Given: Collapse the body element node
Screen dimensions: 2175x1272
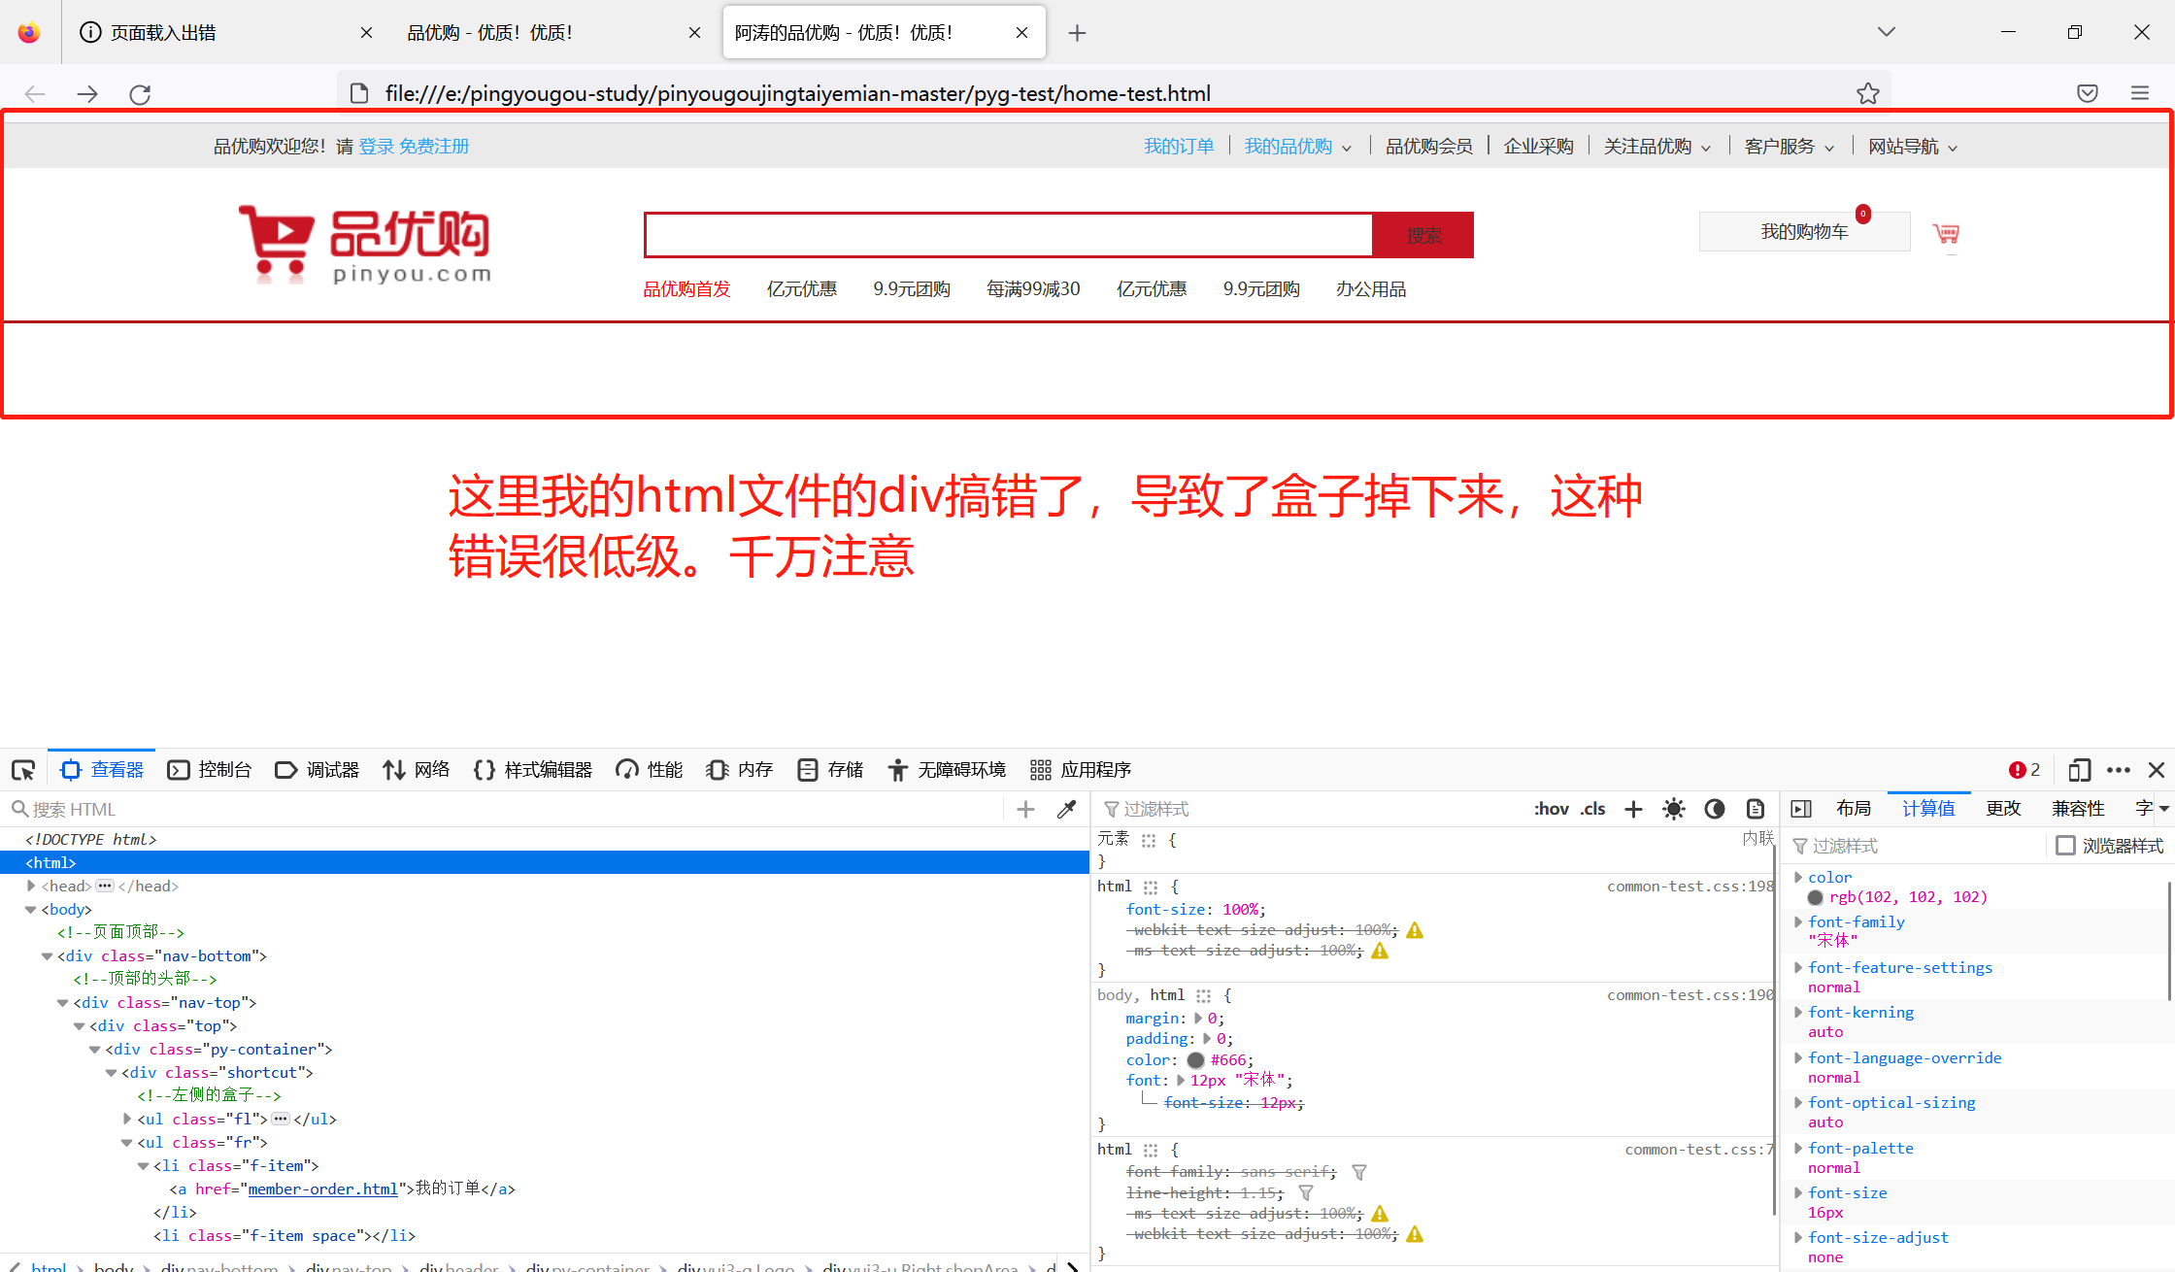Looking at the screenshot, I should (31, 909).
